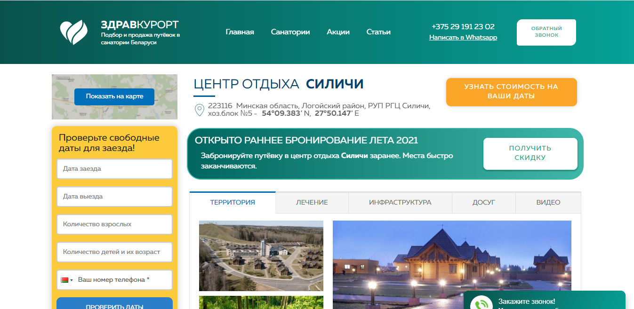Click Получить скидку button
634x309 pixels.
[530, 153]
